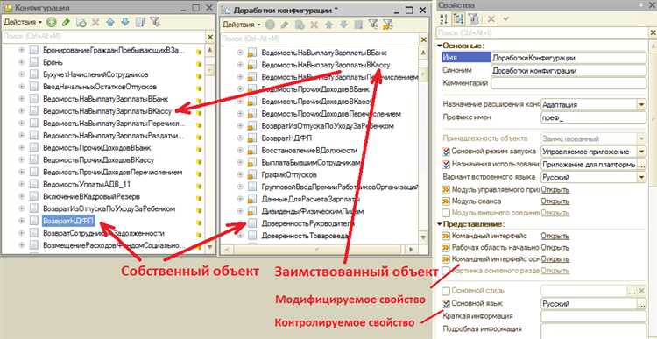Click the Copy object icon in Конфигурация toolbar

point(81,21)
